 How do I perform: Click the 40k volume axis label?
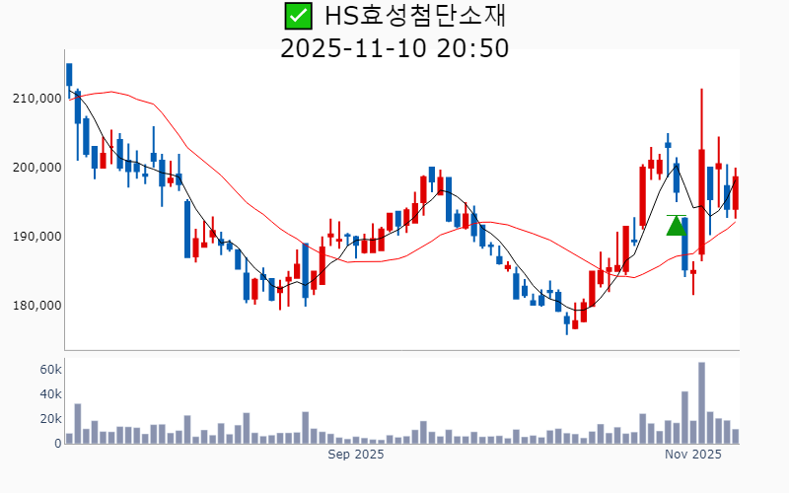50,394
